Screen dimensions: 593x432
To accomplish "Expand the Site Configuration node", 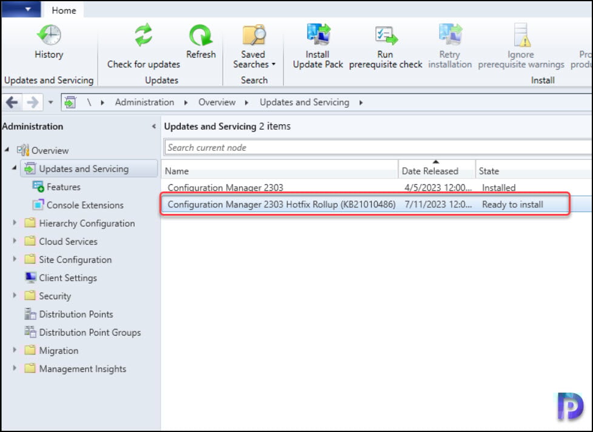I will coord(15,259).
